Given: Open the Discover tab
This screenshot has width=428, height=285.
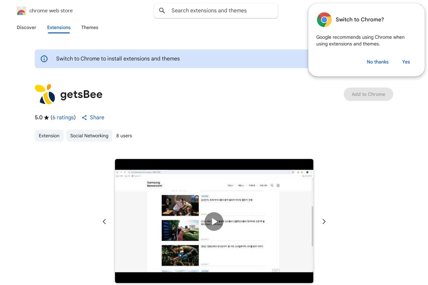Looking at the screenshot, I should [x=26, y=27].
